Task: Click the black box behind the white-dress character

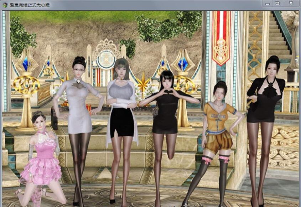Action: point(55,118)
